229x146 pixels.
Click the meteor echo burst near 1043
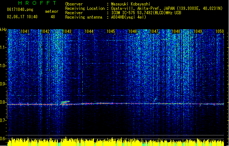pyautogui.click(x=65, y=103)
